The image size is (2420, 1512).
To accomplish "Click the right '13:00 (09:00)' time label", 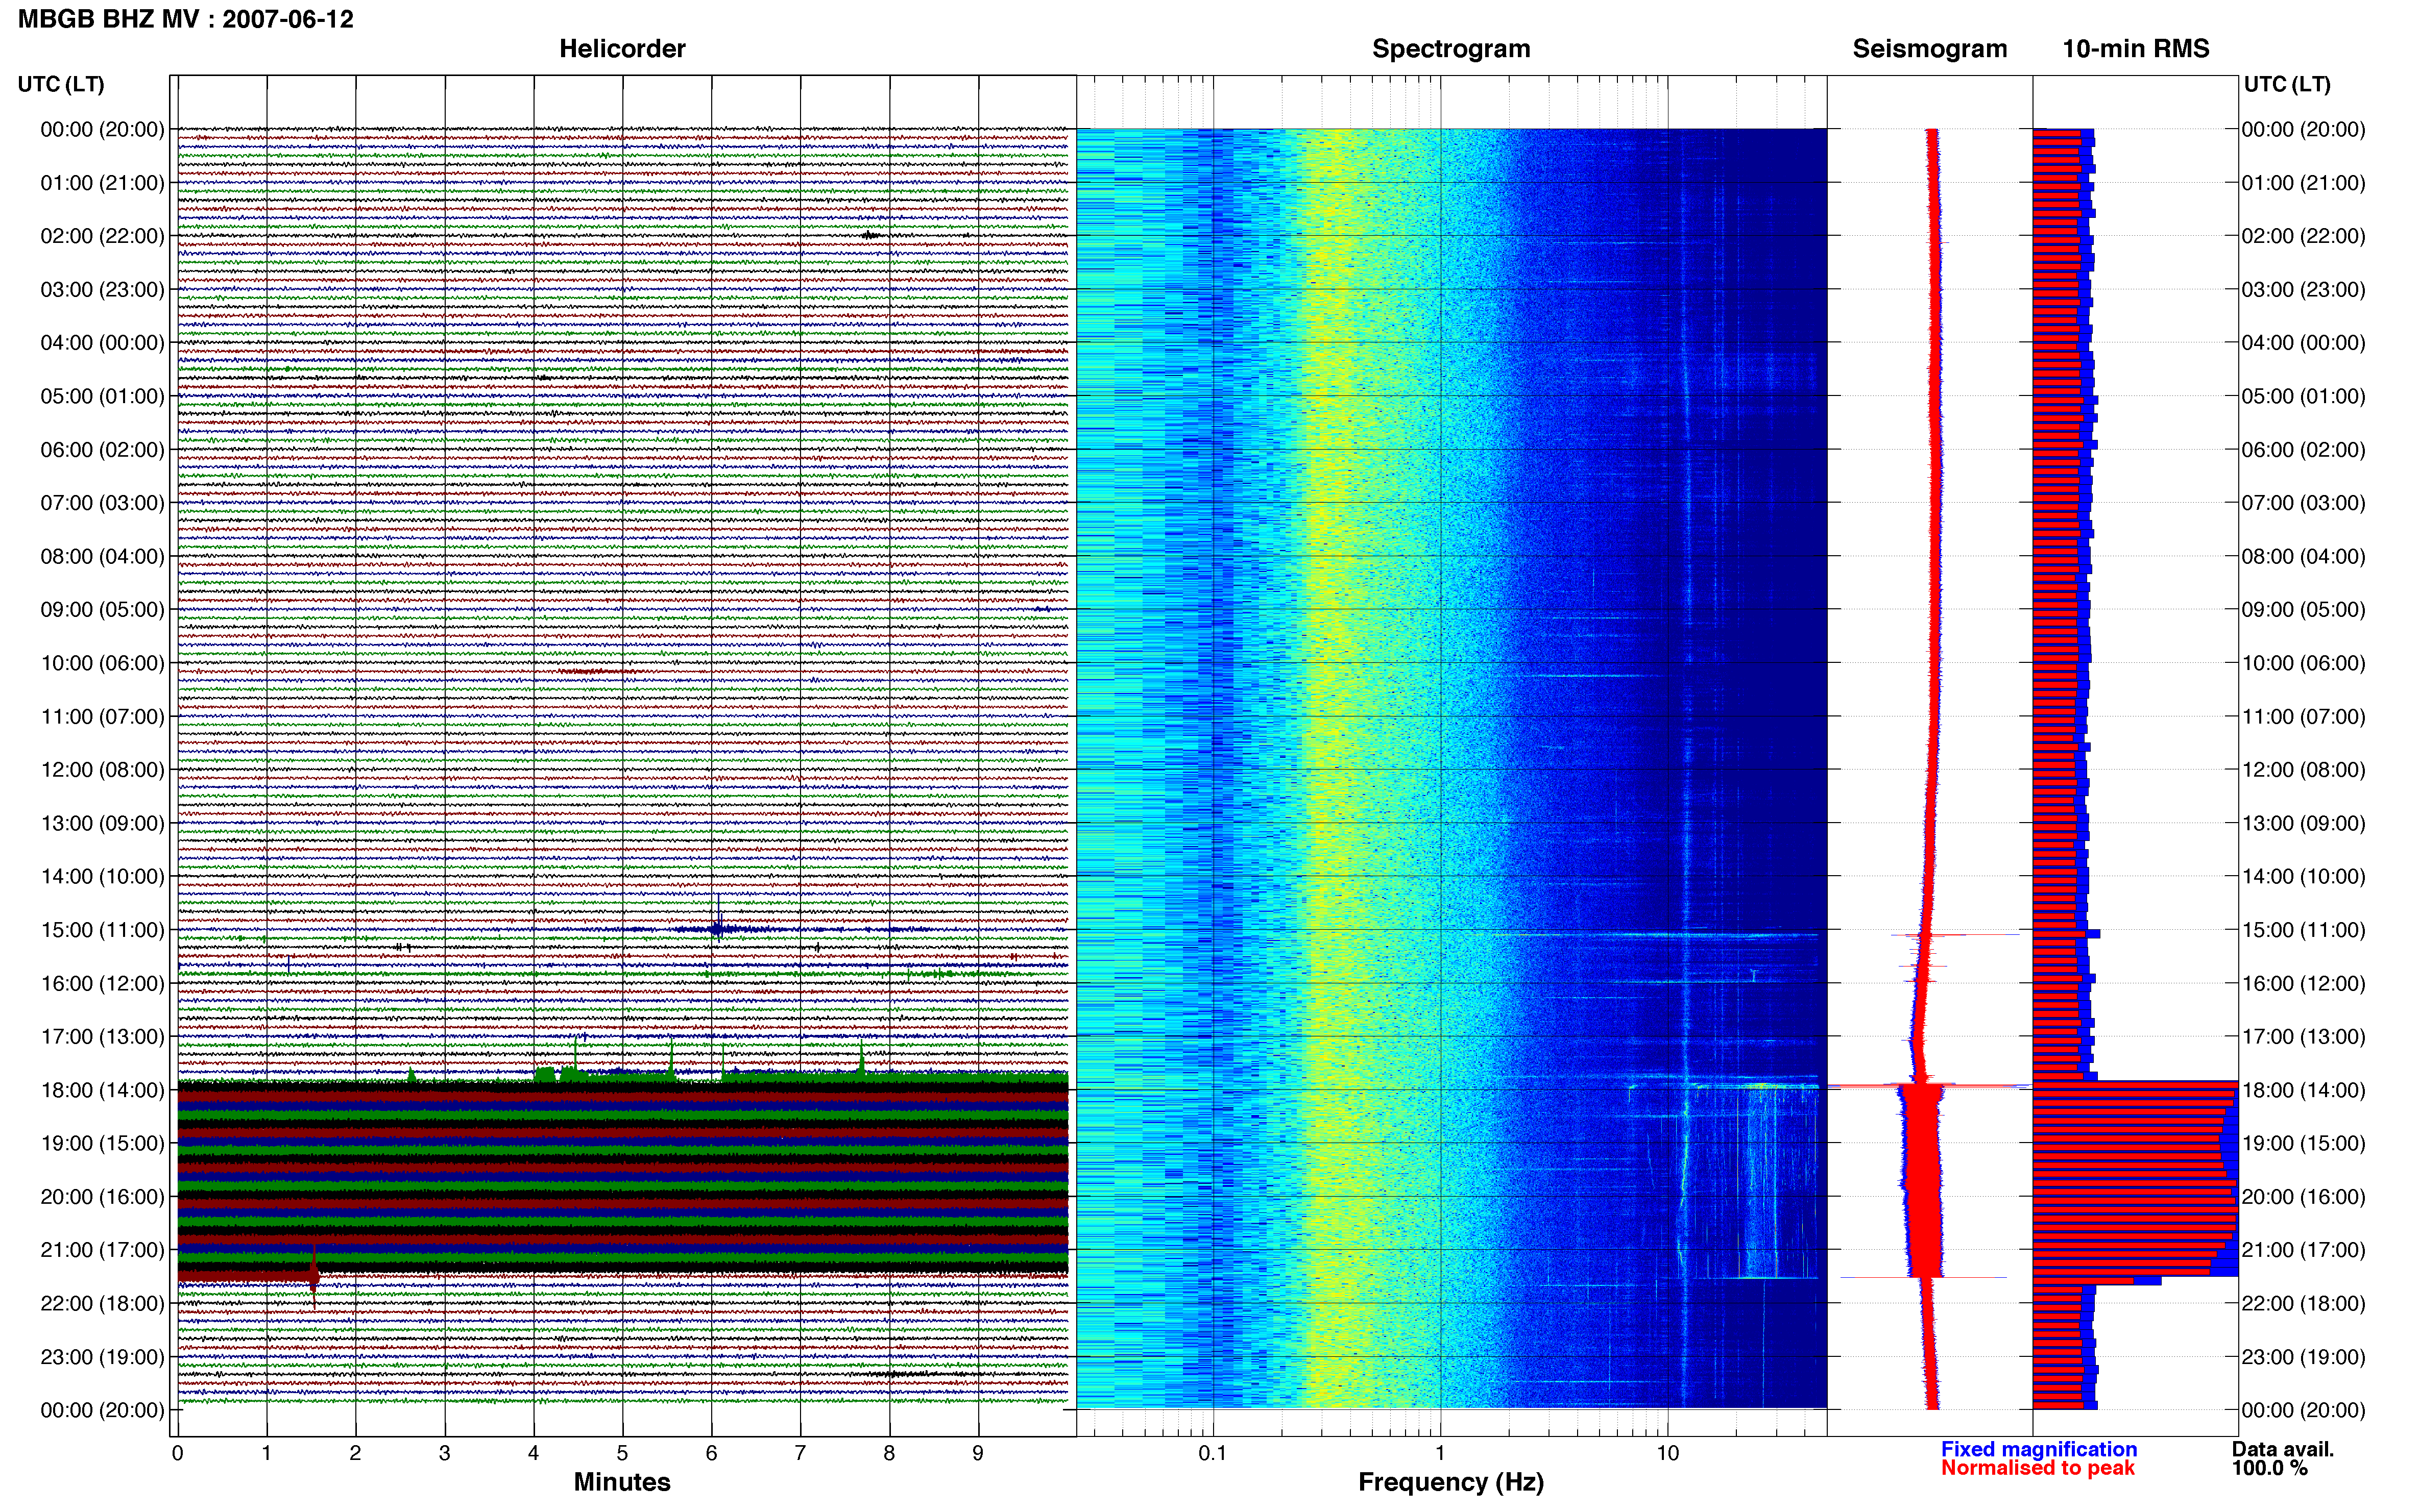I will tap(2303, 823).
